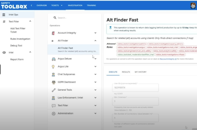Click the Law Enforcement / Intel icon

pyautogui.click(x=53, y=98)
